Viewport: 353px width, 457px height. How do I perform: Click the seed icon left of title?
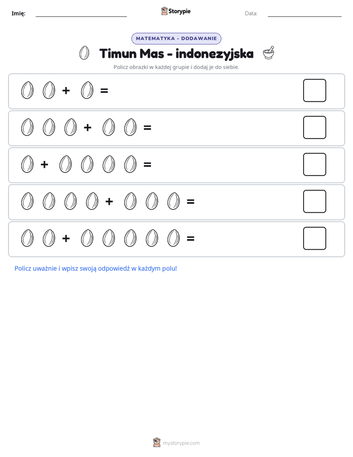[x=84, y=53]
